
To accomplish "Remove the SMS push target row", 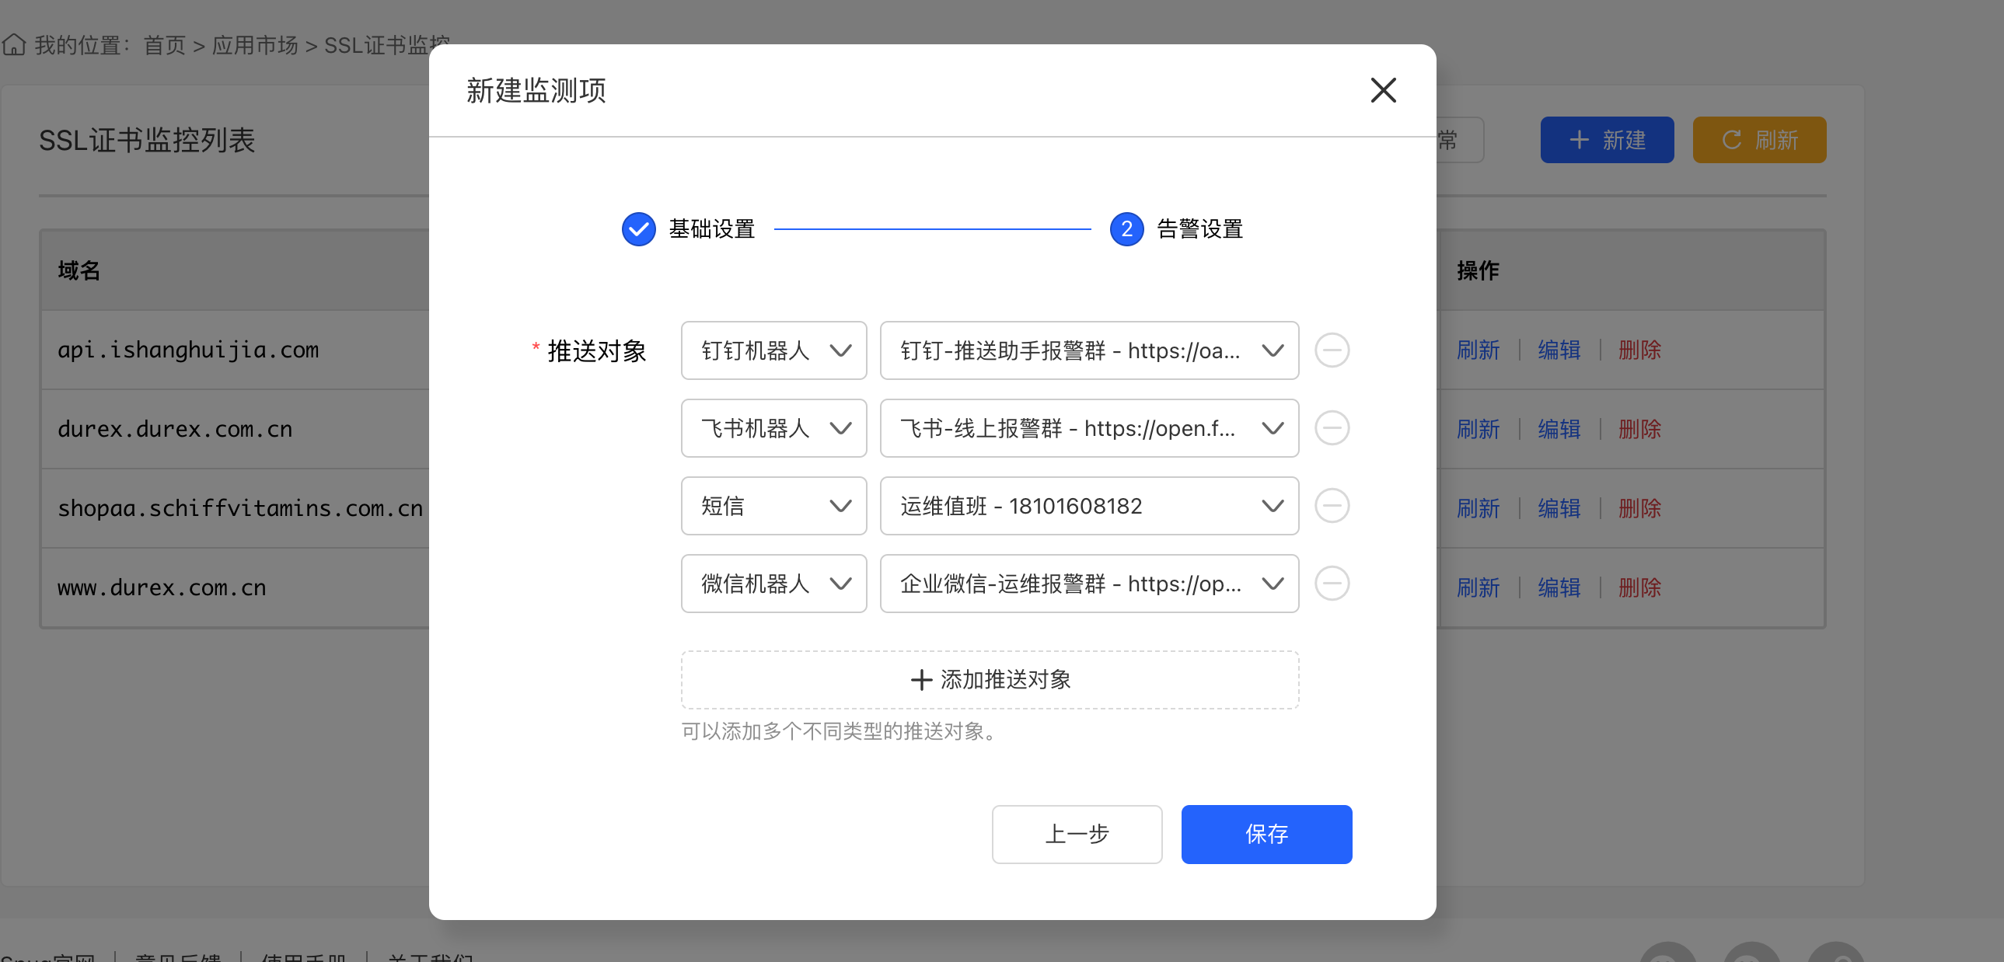I will (x=1331, y=507).
